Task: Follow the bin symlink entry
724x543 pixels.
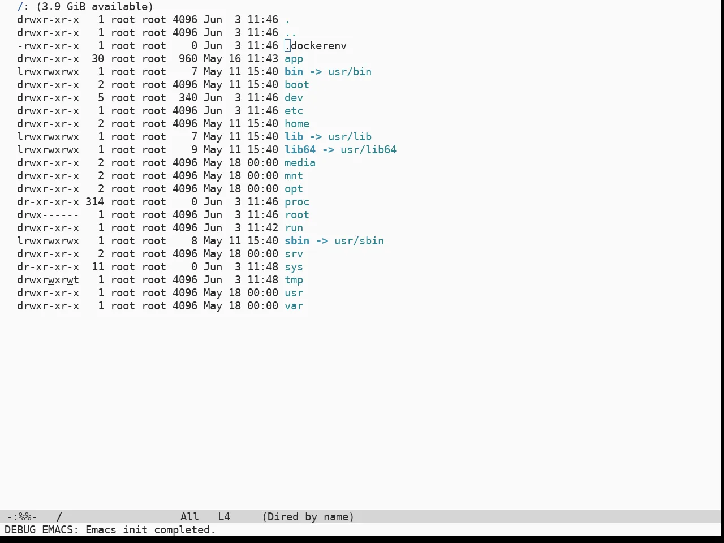Action: 294,72
